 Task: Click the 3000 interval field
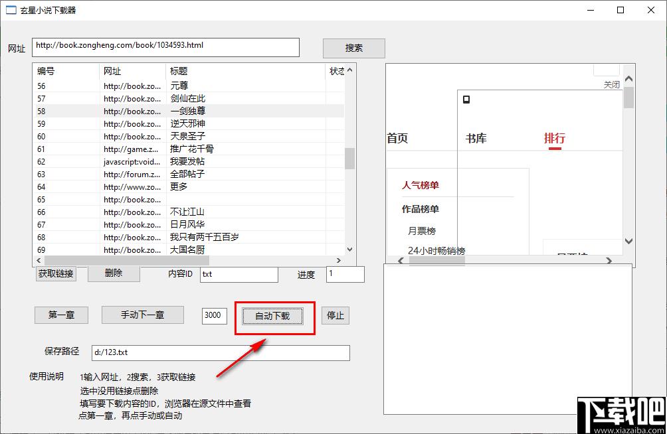[x=214, y=315]
